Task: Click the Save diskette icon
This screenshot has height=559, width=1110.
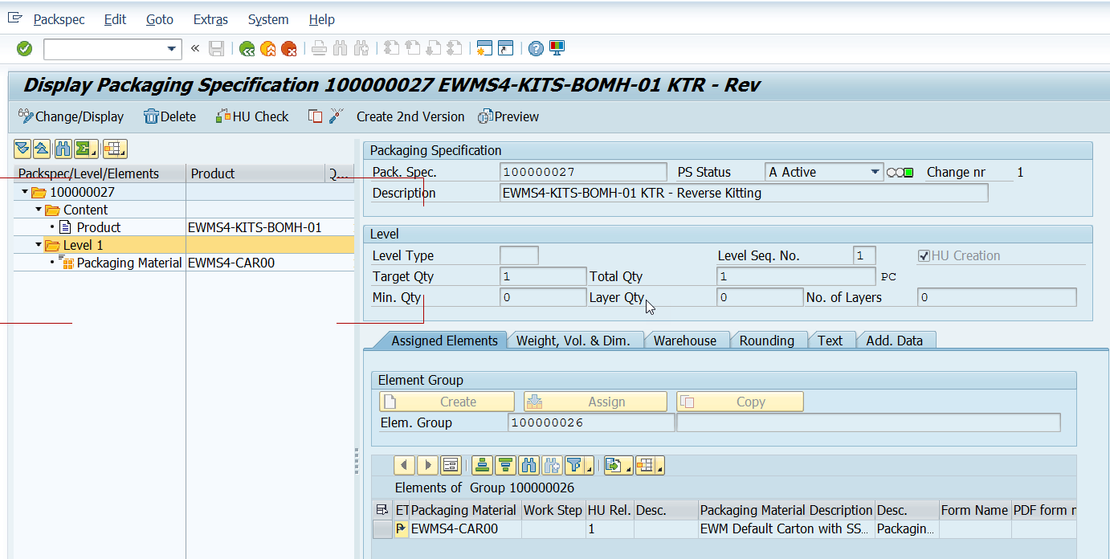Action: pos(216,49)
